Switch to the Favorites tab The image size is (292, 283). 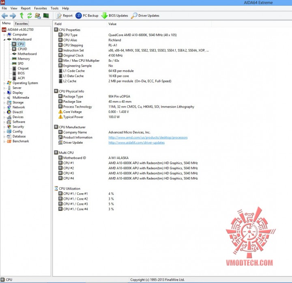pos(21,24)
